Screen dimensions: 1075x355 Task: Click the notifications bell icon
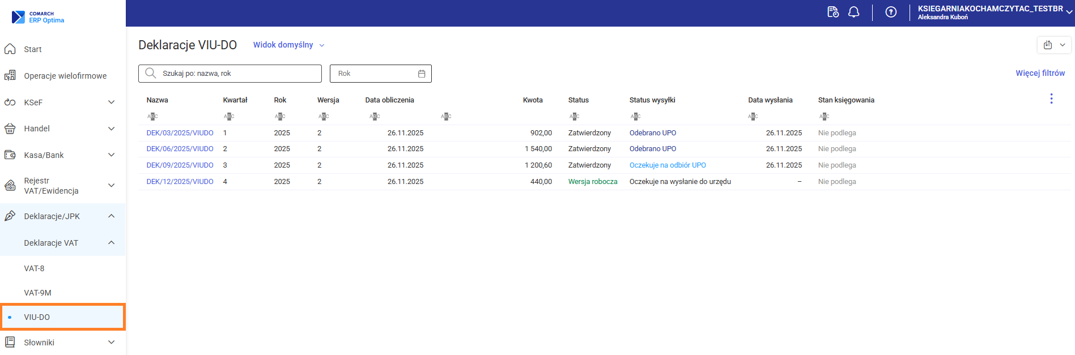[x=853, y=12]
